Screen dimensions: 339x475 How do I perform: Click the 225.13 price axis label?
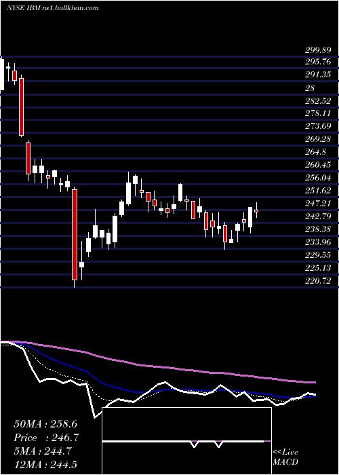[x=317, y=268]
